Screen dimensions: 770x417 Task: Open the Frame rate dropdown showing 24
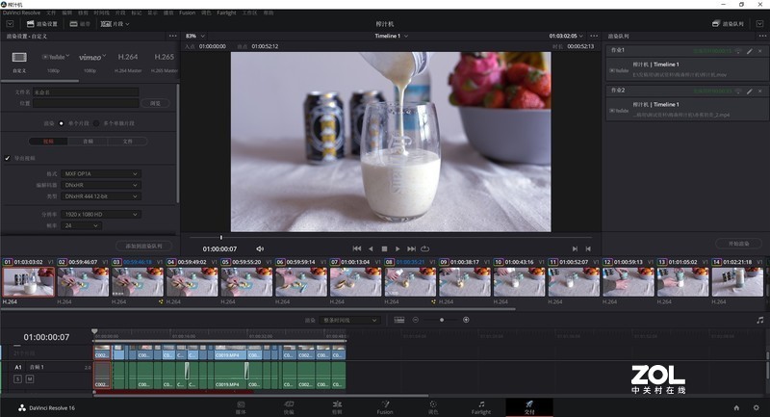tap(81, 226)
